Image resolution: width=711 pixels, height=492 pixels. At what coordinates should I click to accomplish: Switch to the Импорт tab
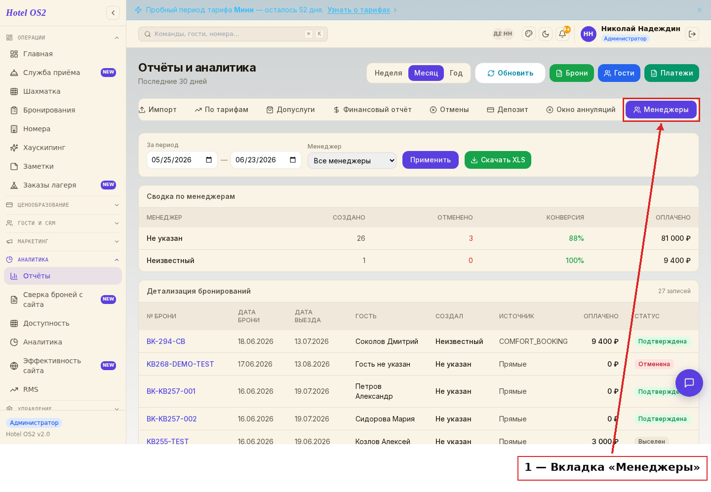[x=158, y=110]
